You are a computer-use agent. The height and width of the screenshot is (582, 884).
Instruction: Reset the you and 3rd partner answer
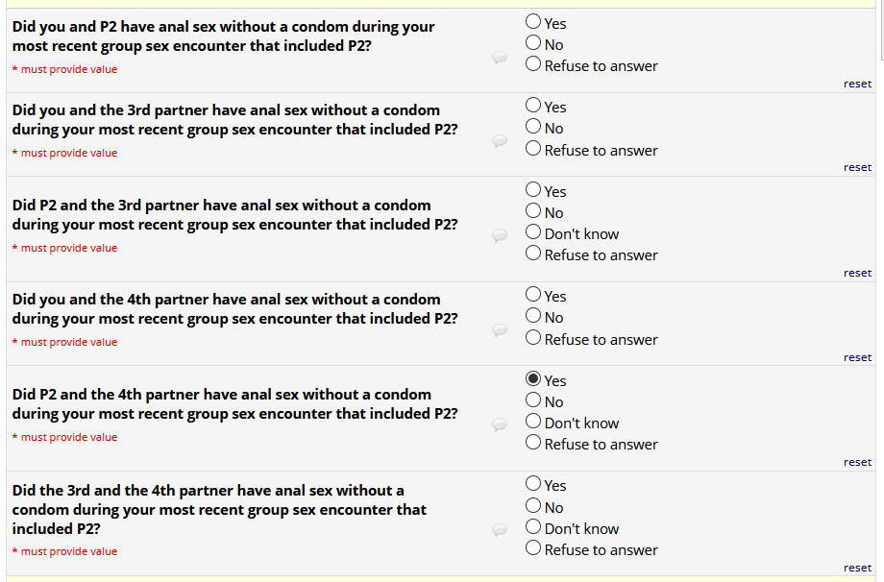pyautogui.click(x=857, y=167)
